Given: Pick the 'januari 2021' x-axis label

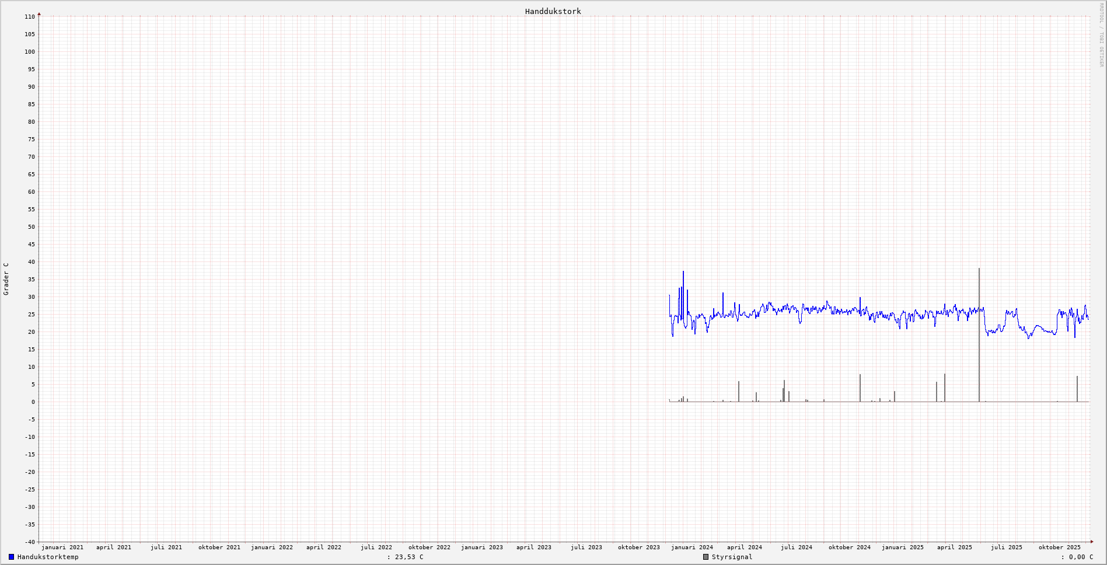Looking at the screenshot, I should [x=62, y=547].
